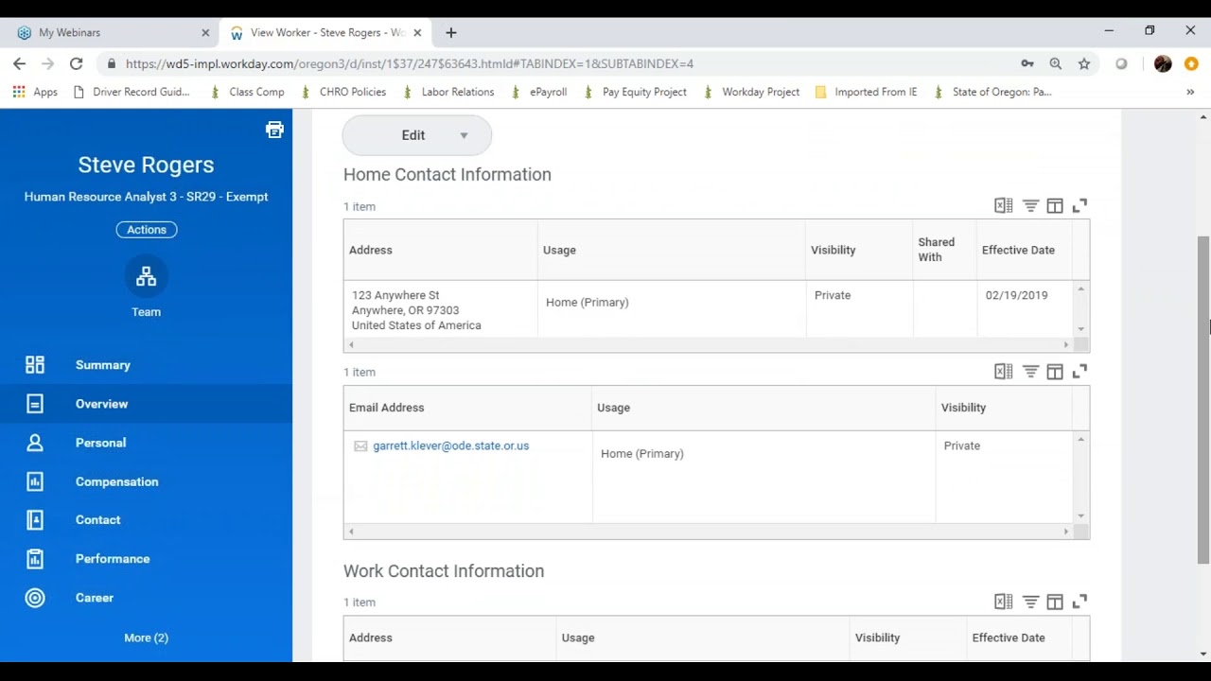Show more bookmarks chevron
This screenshot has height=681, width=1211.
pos(1190,92)
